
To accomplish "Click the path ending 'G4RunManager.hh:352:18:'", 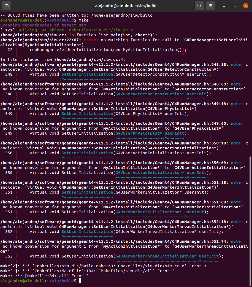I will click(x=114, y=222).
